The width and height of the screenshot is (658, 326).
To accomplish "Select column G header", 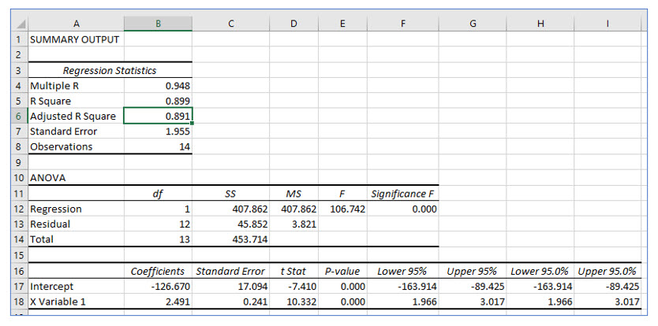I will pyautogui.click(x=473, y=24).
